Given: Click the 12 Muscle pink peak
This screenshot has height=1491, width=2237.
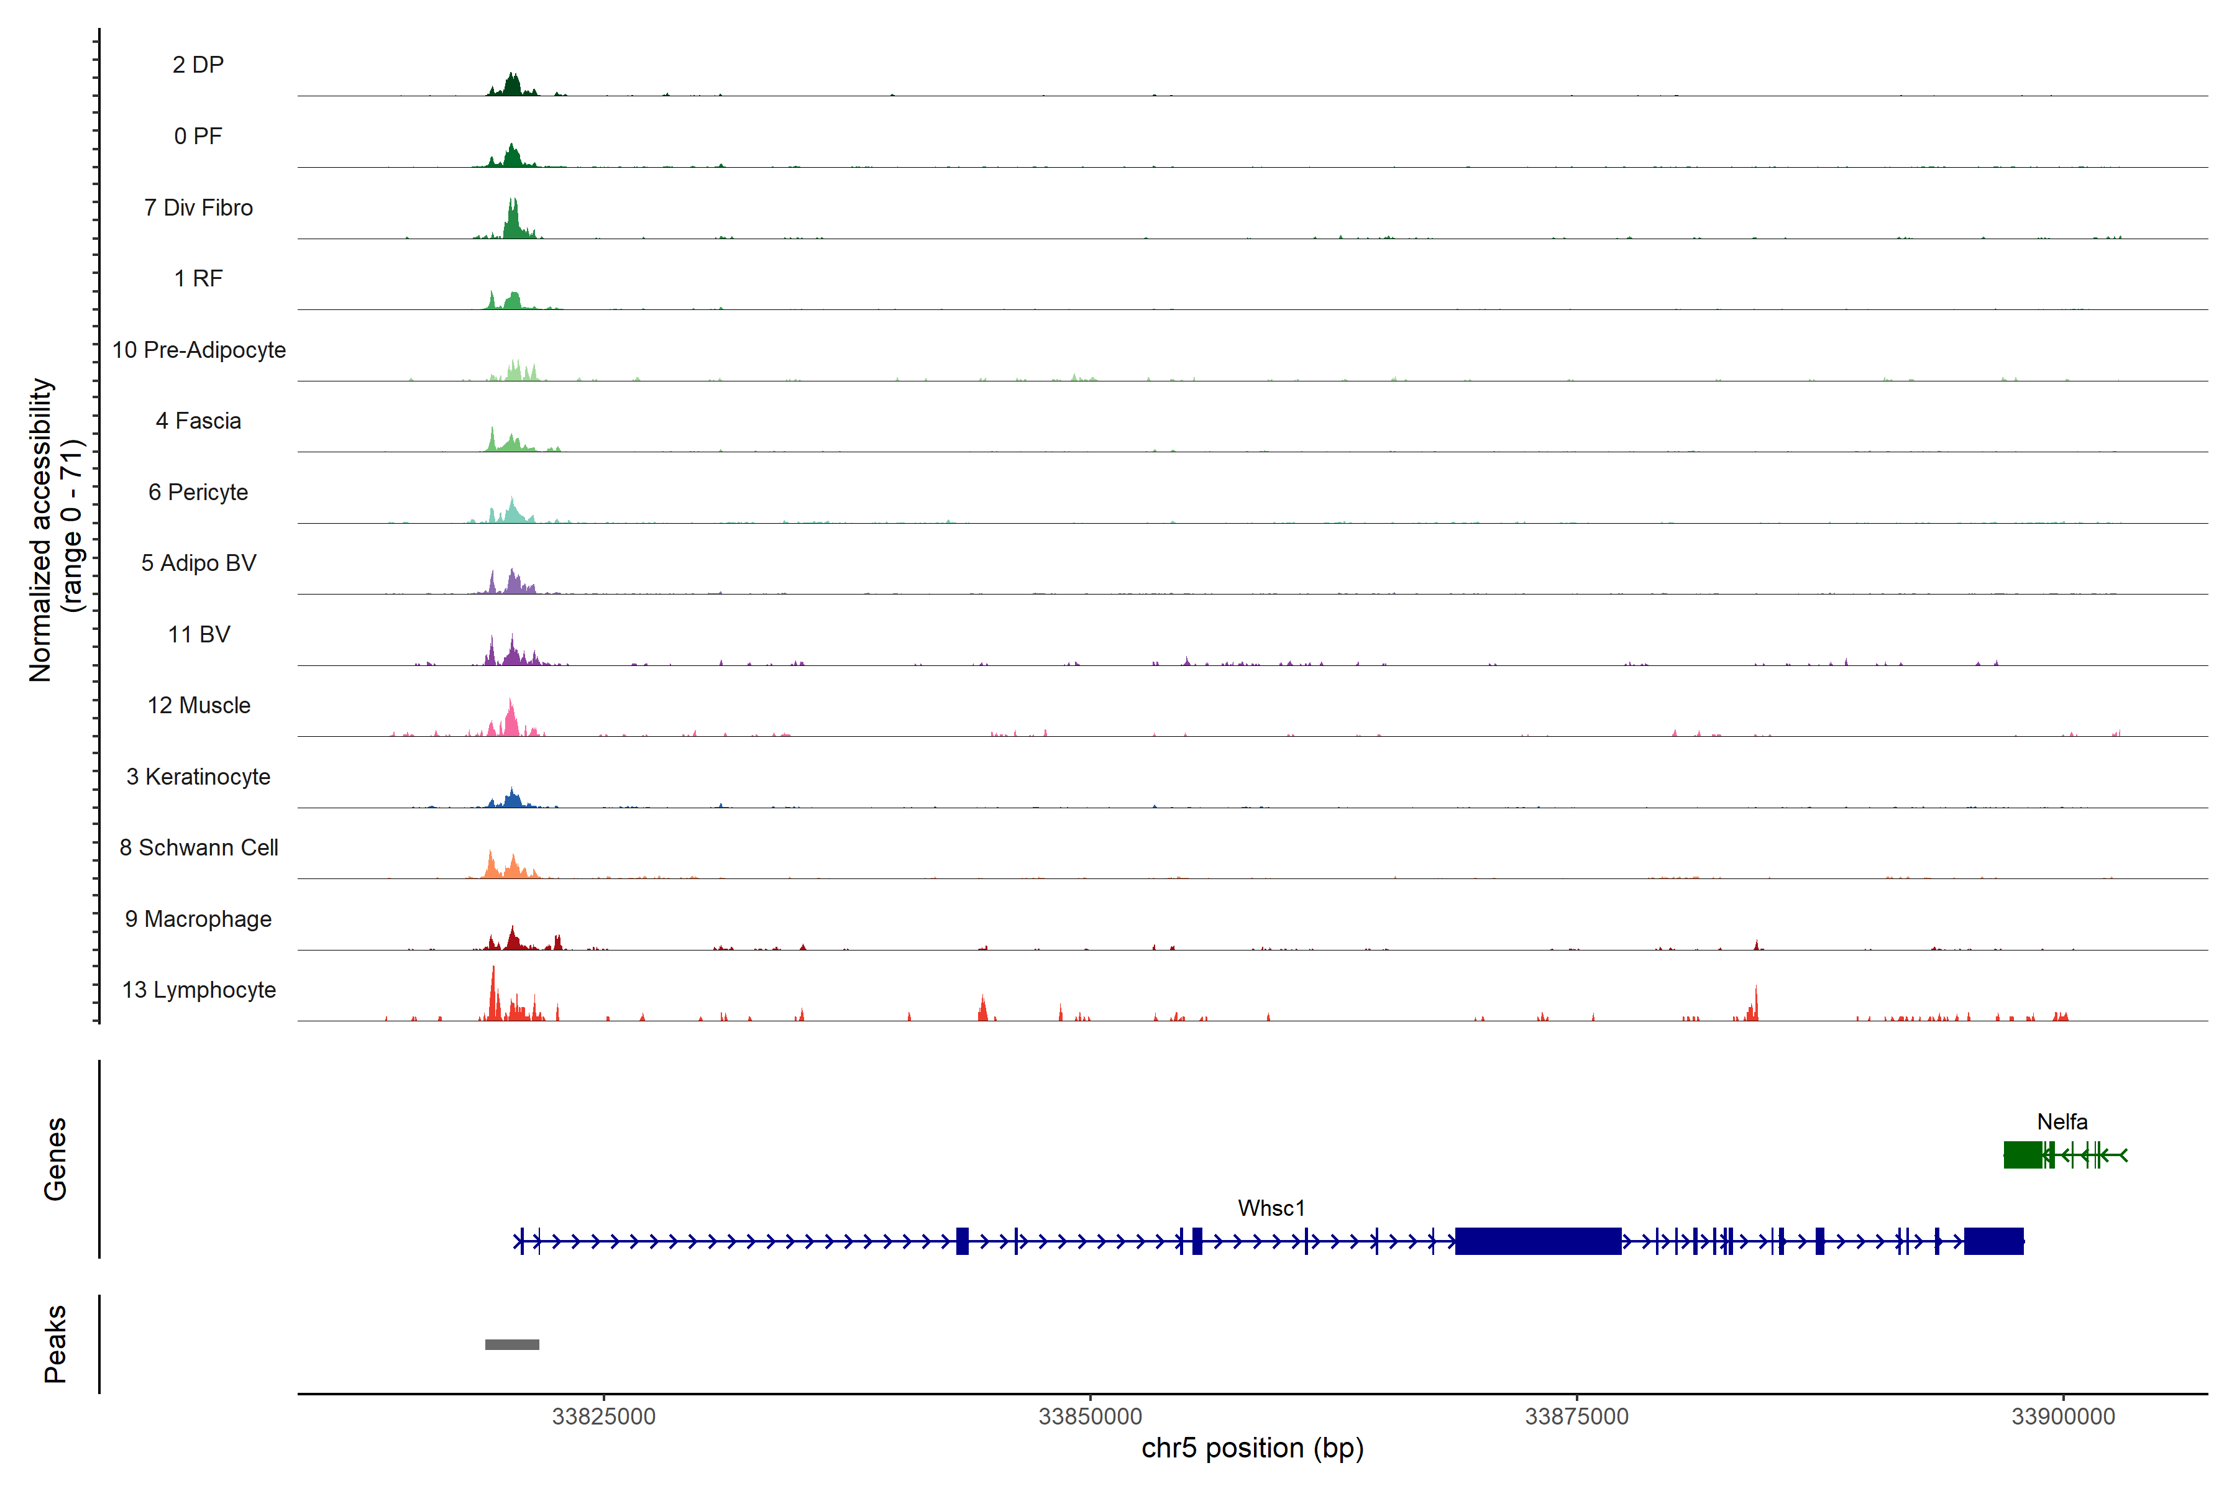Looking at the screenshot, I should (x=511, y=721).
